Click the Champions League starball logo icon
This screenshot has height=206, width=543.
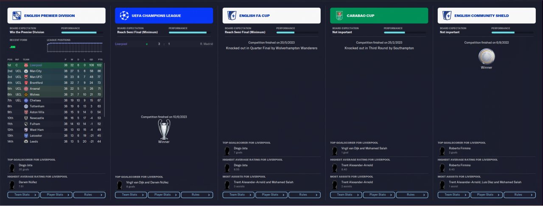pos(124,16)
